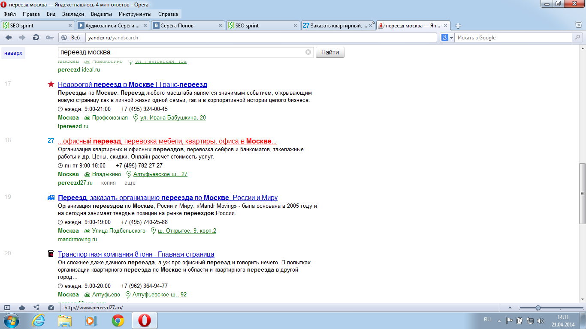
Task: Click the ещё link under pereezd27.ru
Action: (130, 182)
